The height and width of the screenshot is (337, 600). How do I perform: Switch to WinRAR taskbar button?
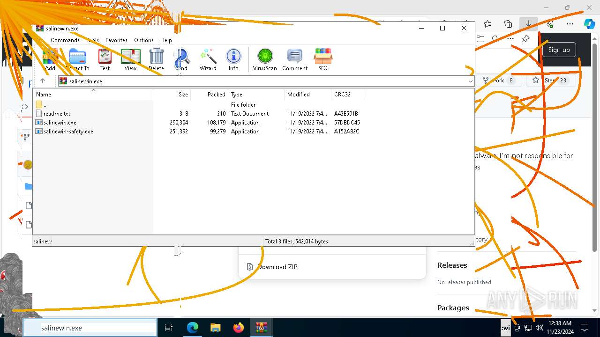[x=261, y=328]
